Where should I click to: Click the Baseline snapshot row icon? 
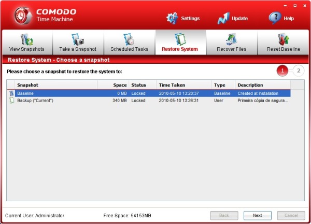[12, 93]
